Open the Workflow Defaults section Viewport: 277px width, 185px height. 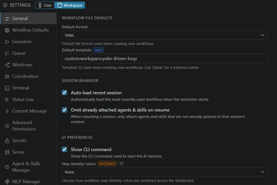pos(28,30)
